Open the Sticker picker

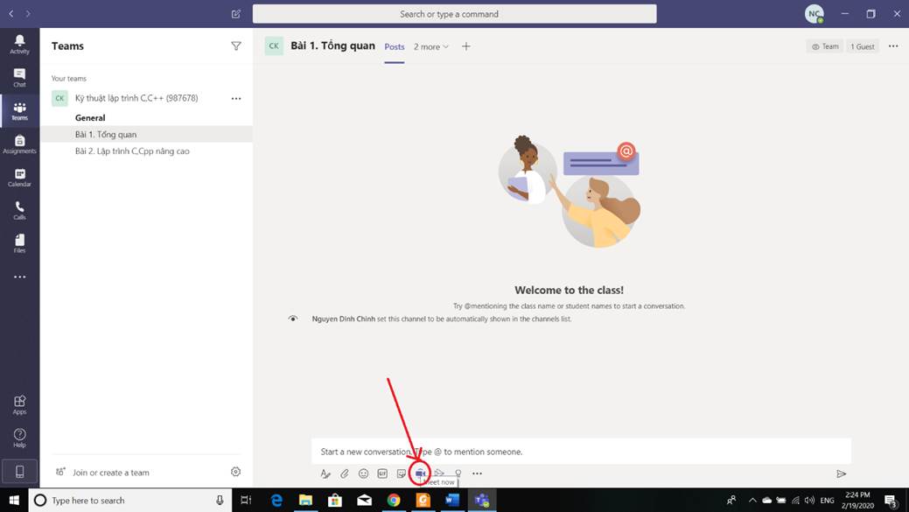click(x=402, y=473)
